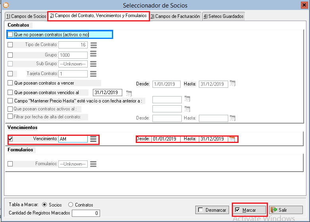Click list icon beside Tarjeta Contrato
Image resolution: width=310 pixels, height=222 pixels.
point(94,73)
